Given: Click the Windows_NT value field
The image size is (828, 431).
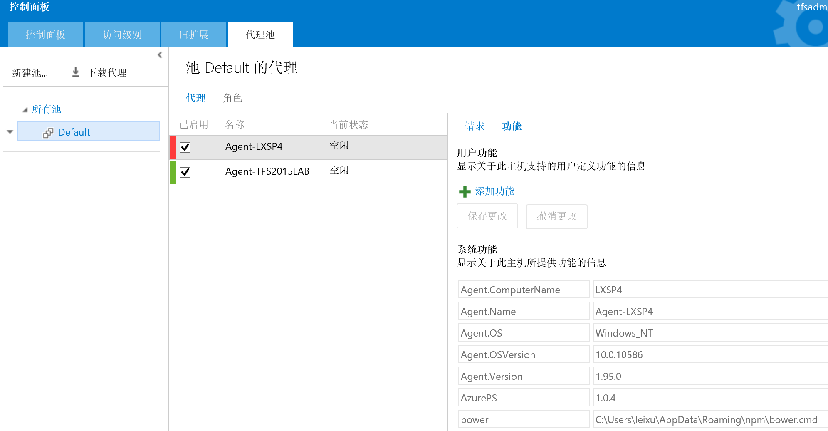Looking at the screenshot, I should pyautogui.click(x=710, y=333).
